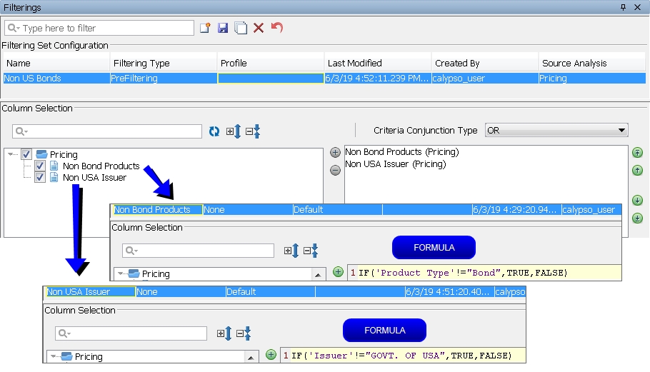
Task: Click search field in Non Bond Products panel
Action: pos(198,251)
